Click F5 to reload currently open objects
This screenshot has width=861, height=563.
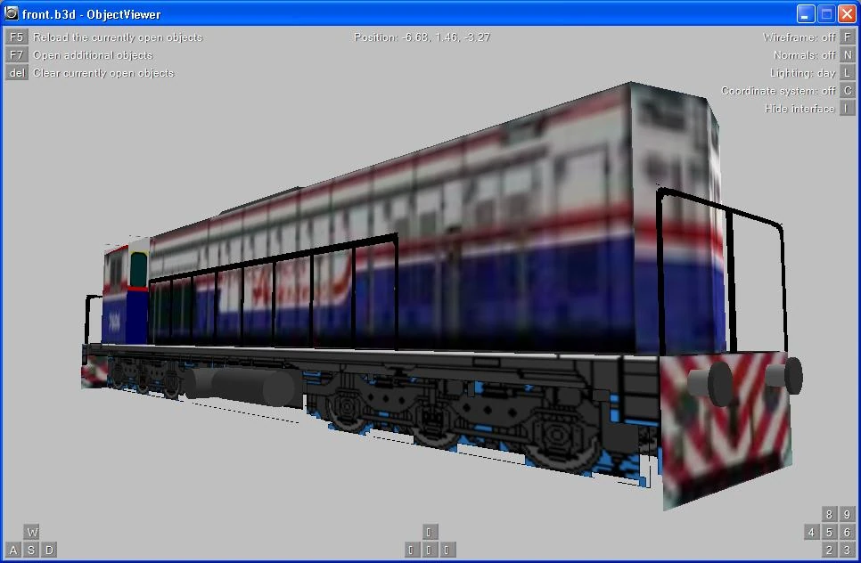coord(15,37)
